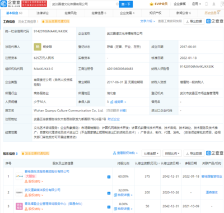
Task: Open 股权结构 under 青岛煤盈企业管理咨询服务中心
Action: (x=34, y=209)
